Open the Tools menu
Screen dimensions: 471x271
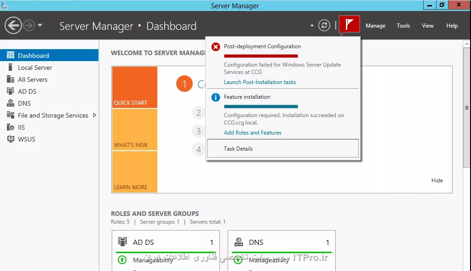pos(403,26)
